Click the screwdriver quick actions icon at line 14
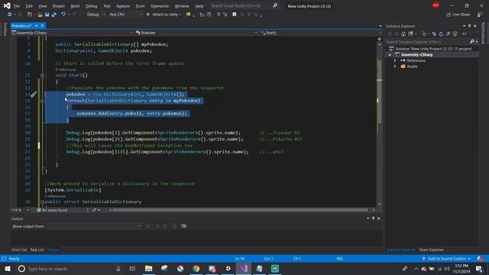This screenshot has width=489, height=275. tap(34, 94)
